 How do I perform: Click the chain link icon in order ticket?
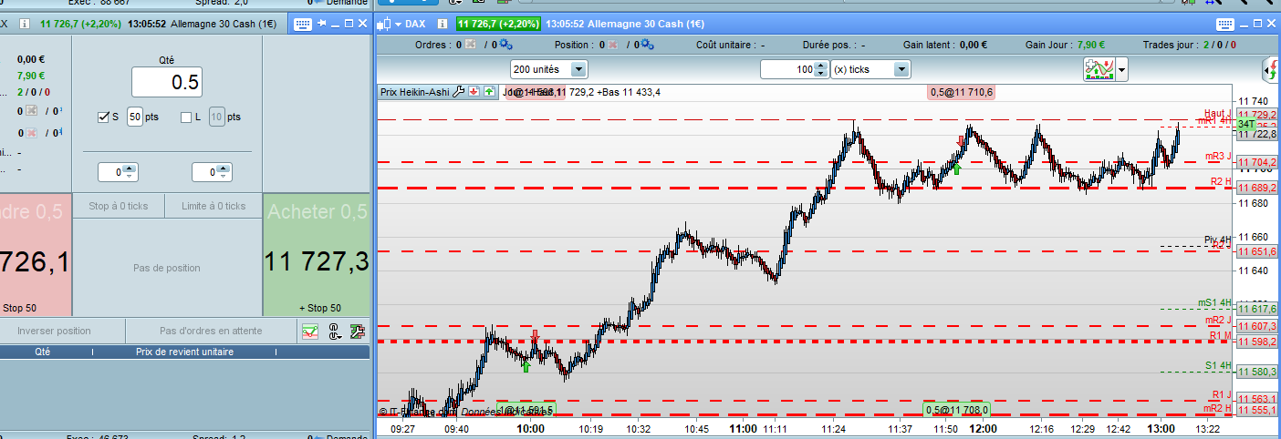tap(334, 332)
